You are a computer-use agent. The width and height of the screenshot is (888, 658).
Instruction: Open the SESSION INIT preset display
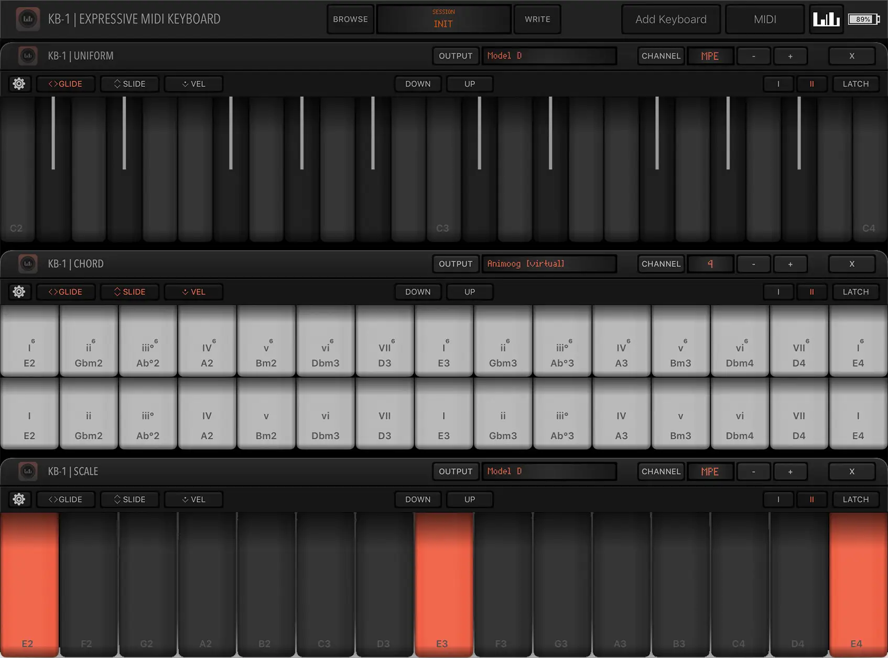click(443, 19)
